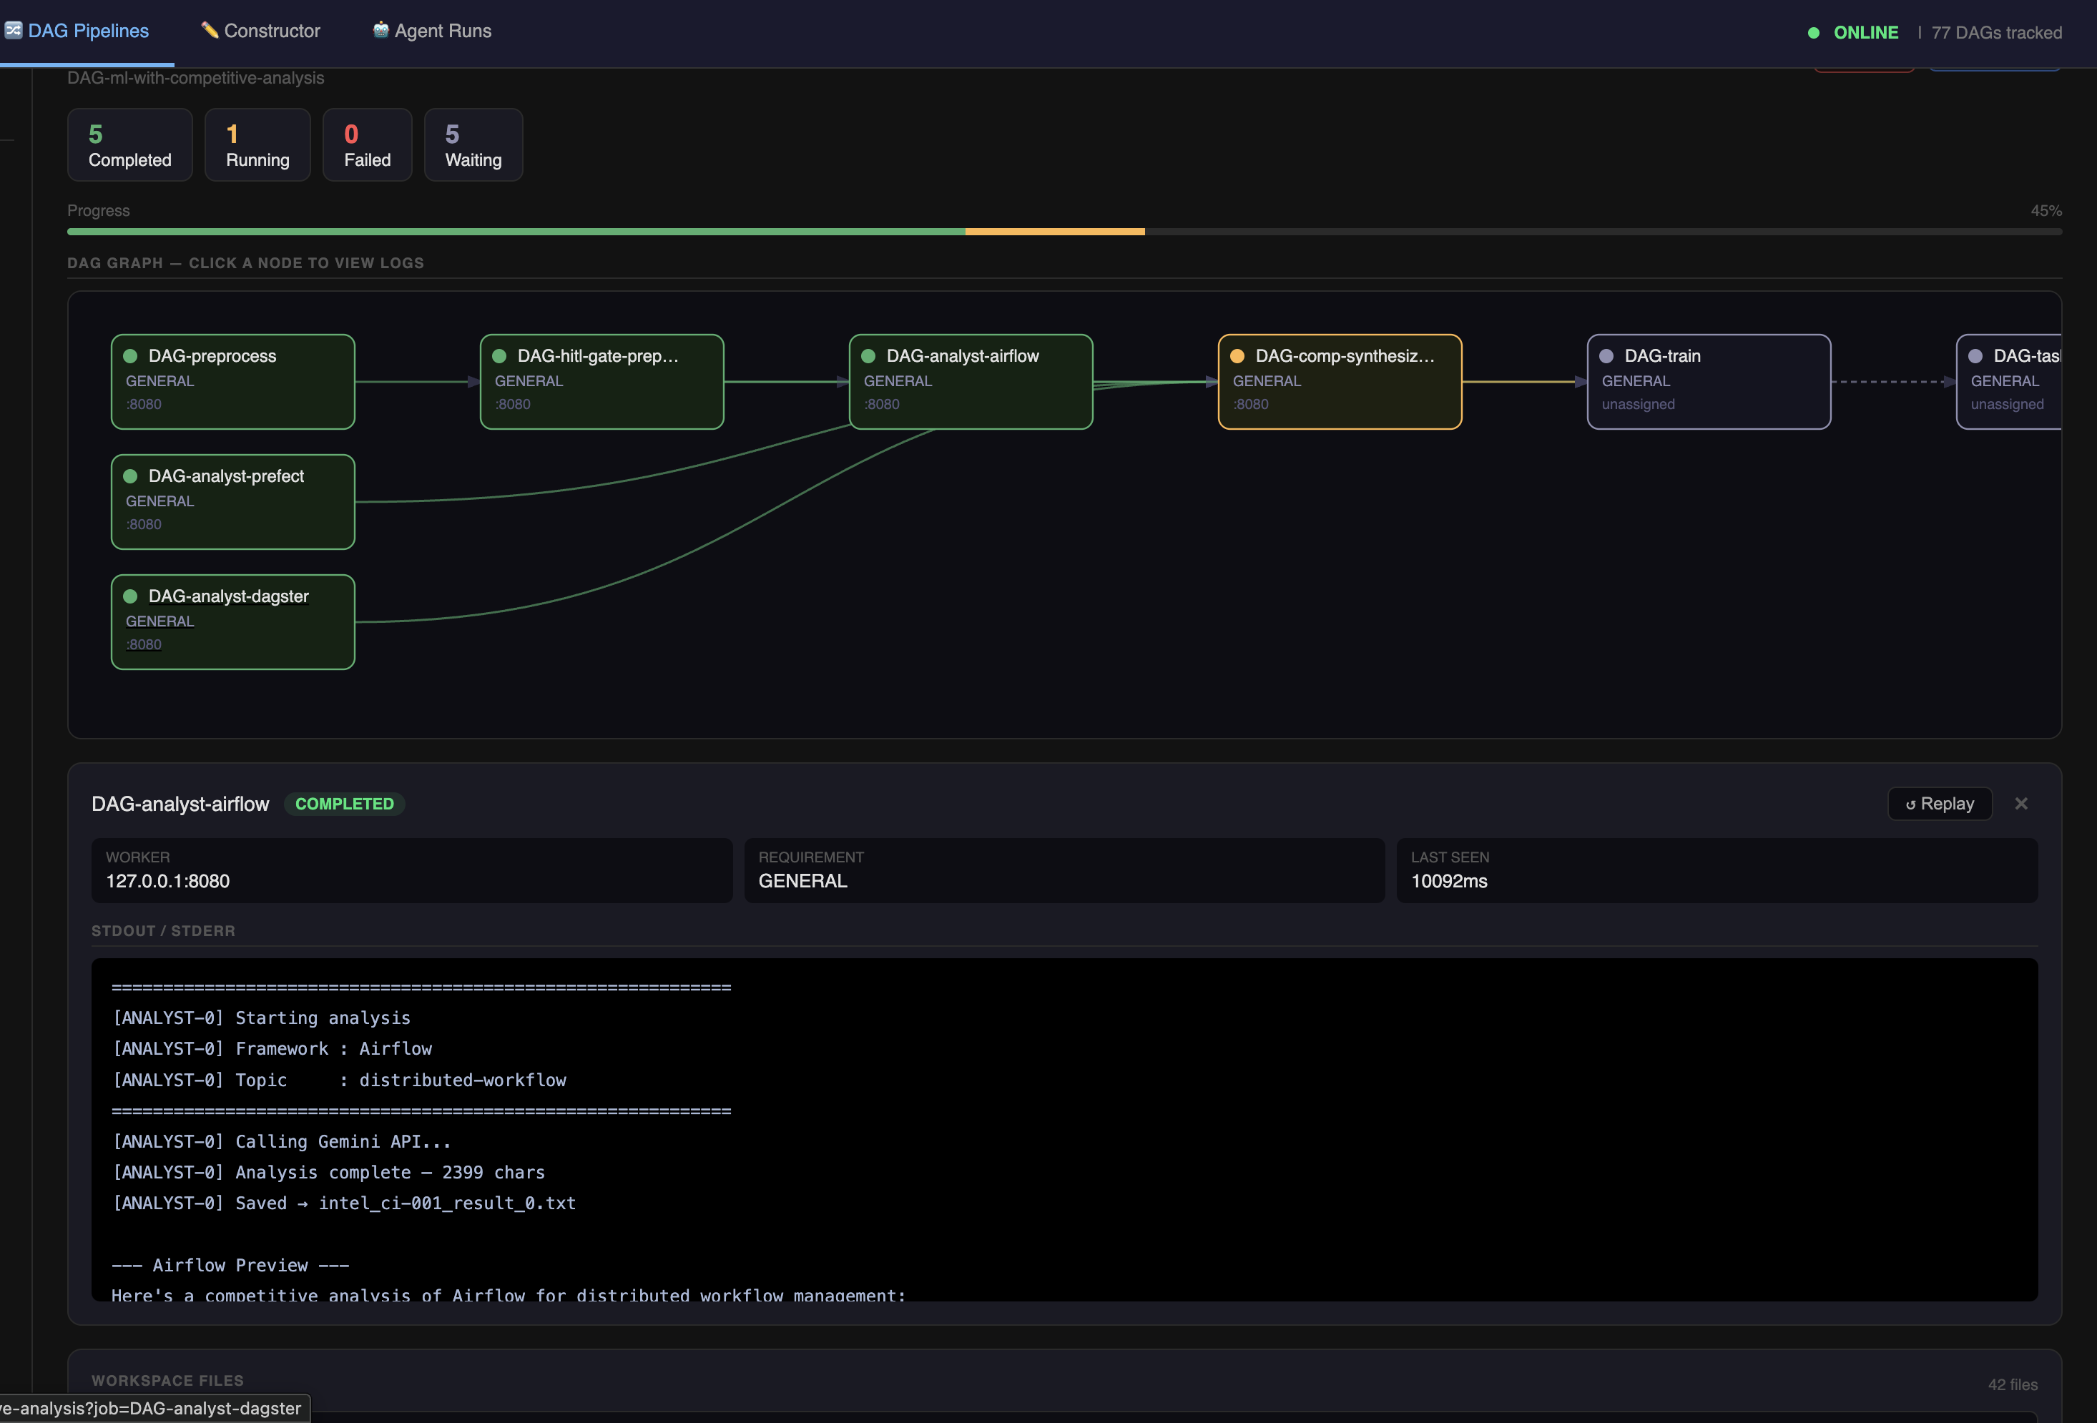Click the WORKSPACE FILES heading

[167, 1379]
